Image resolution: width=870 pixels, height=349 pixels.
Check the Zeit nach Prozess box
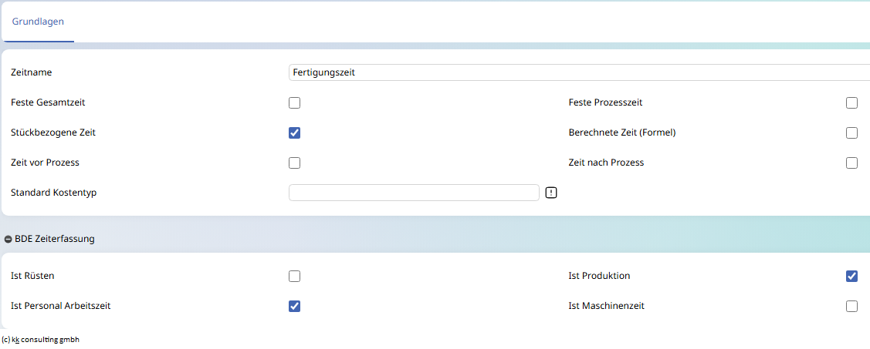pyautogui.click(x=851, y=163)
